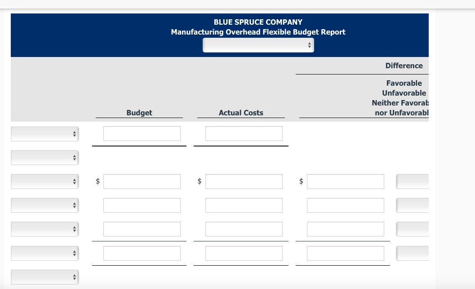Screen dimensions: 475x289
Task: Click the stepper arrows on the last left selector
Action: pyautogui.click(x=74, y=277)
